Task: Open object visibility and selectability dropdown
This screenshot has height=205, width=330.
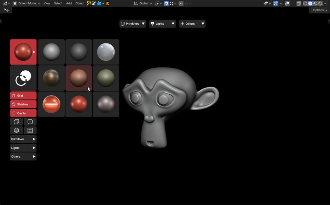Action: 268,3
